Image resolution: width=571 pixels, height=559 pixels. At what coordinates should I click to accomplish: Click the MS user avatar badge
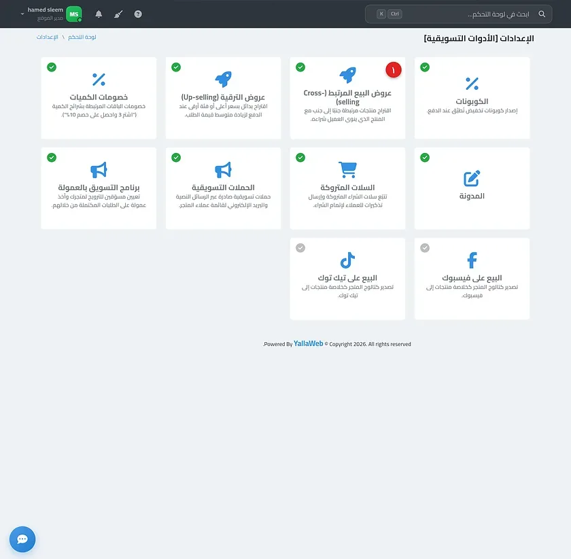click(74, 14)
